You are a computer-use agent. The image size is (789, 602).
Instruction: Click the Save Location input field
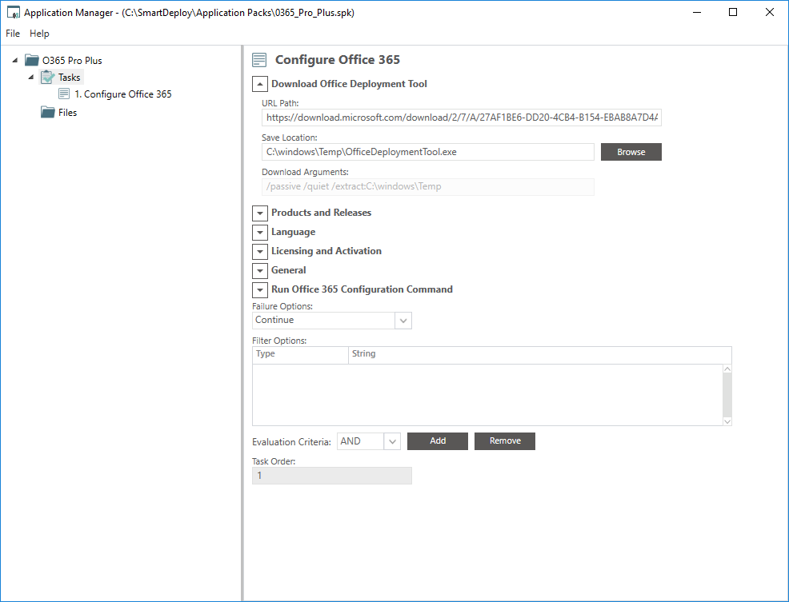pos(428,152)
